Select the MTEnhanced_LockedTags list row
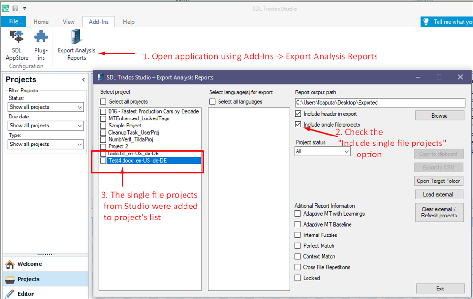The width and height of the screenshot is (473, 299). 139,118
